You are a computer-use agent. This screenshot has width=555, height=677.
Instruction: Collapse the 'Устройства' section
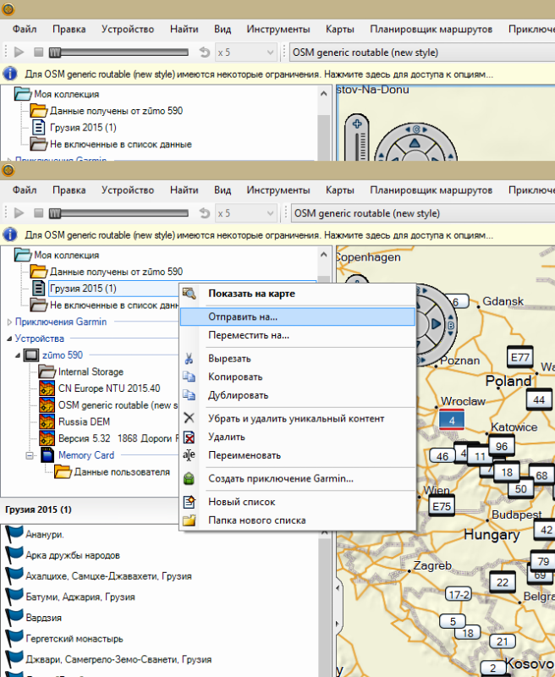click(9, 338)
